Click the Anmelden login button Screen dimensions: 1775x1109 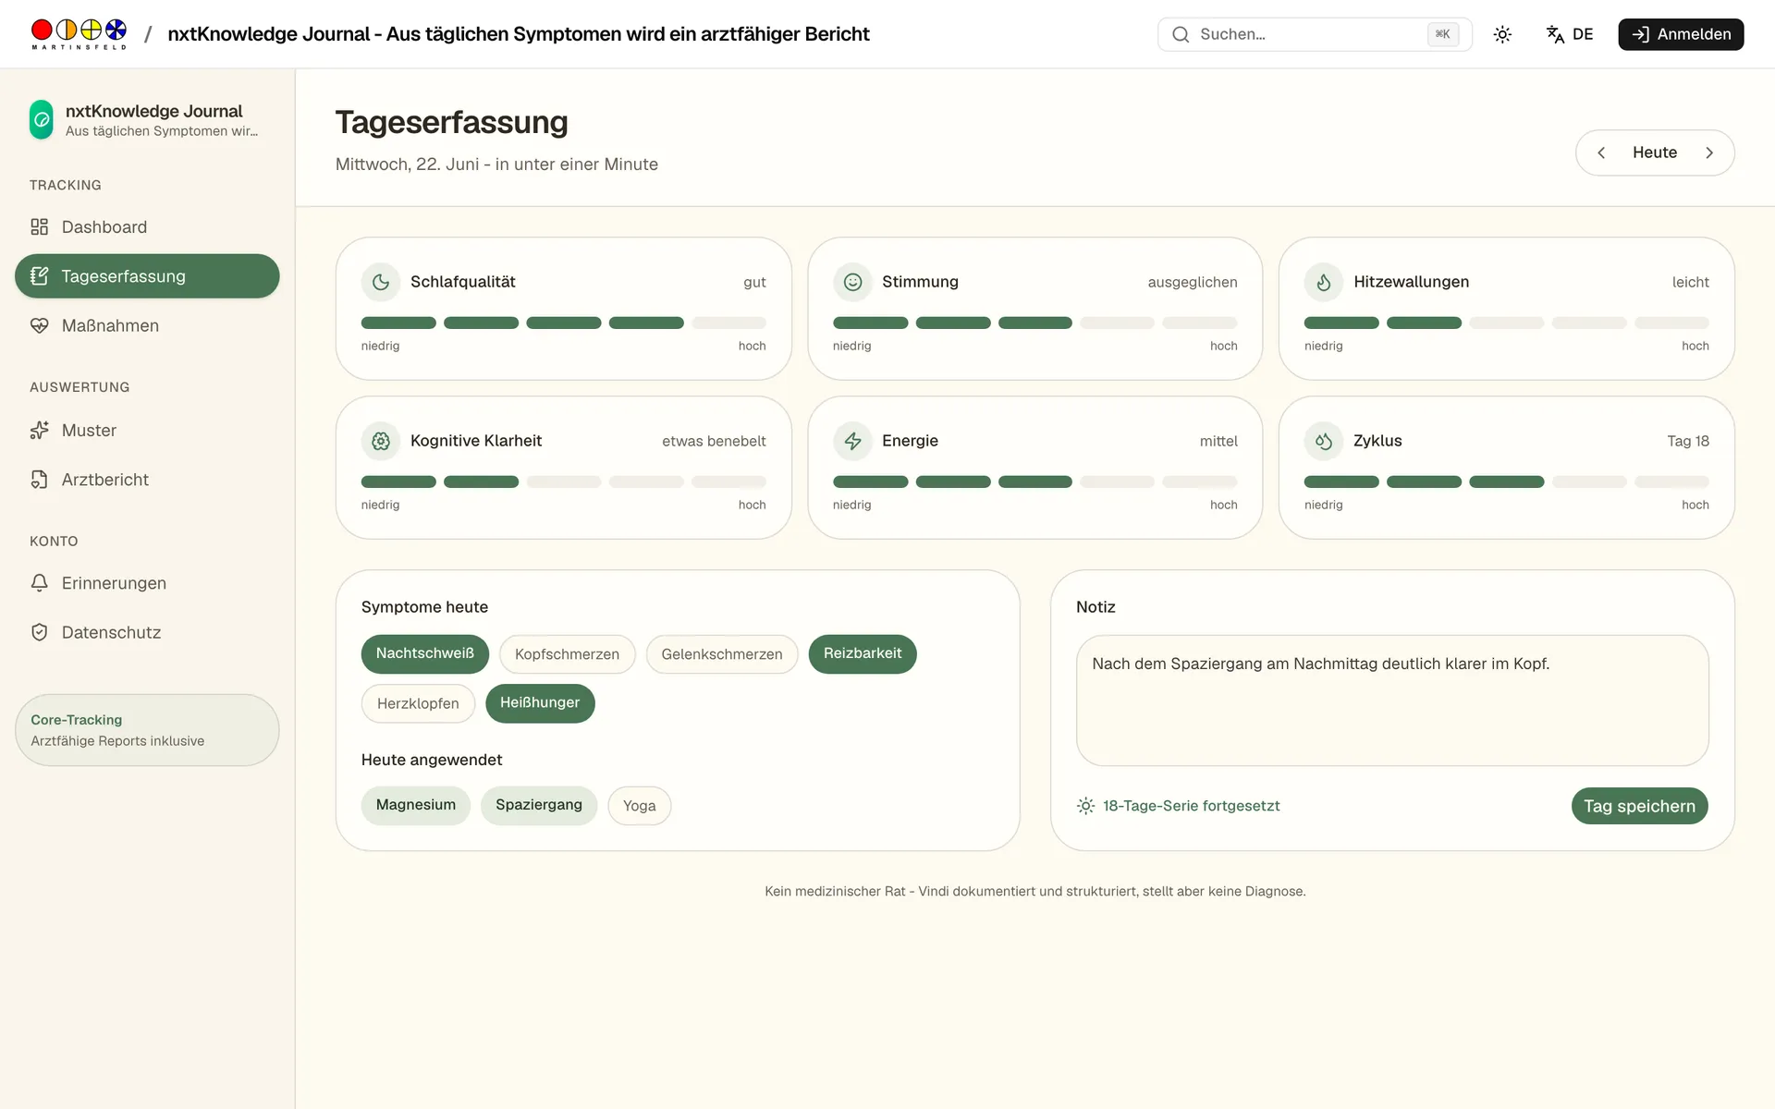pos(1681,34)
